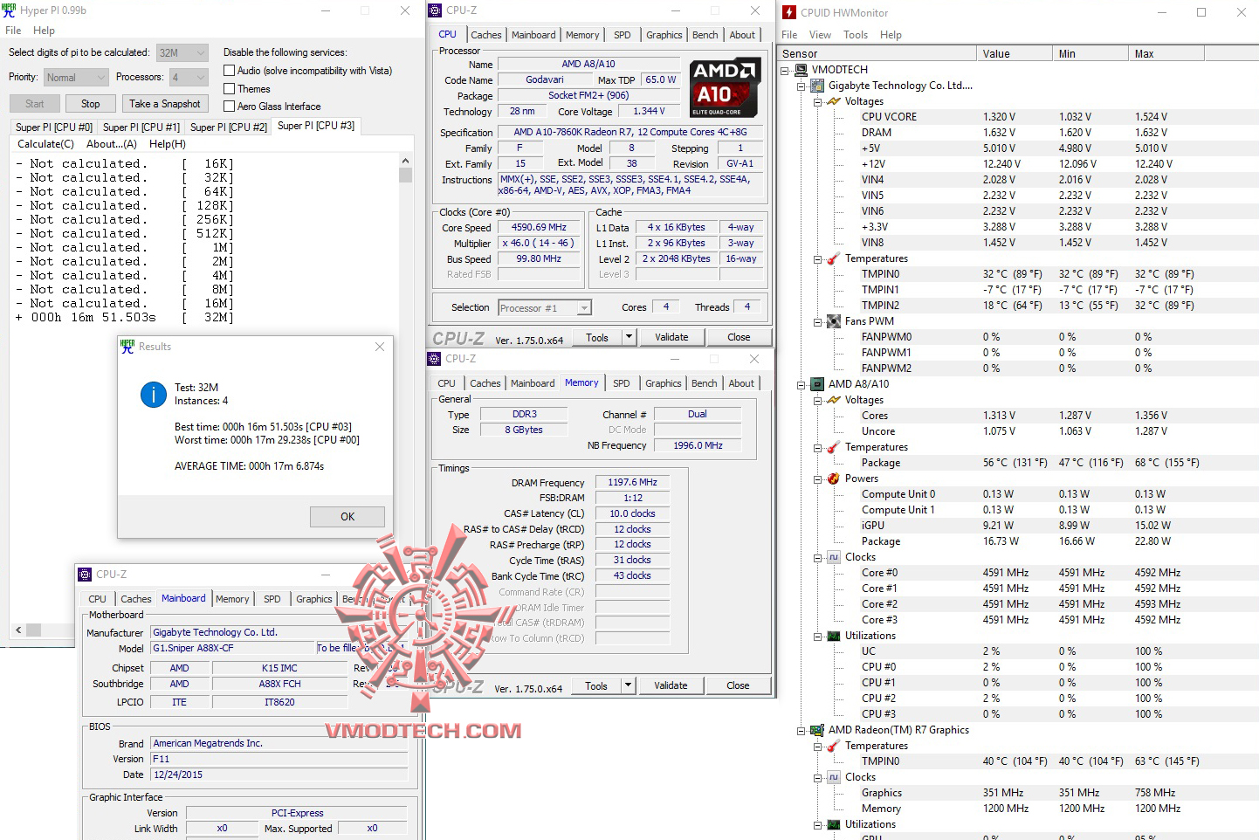Screen dimensions: 1259x840
Task: Click the Gigabyte motherboard icon in HWMonitor
Action: [x=817, y=86]
